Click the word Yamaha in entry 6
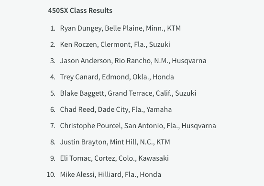264x186 pixels. (x=159, y=109)
